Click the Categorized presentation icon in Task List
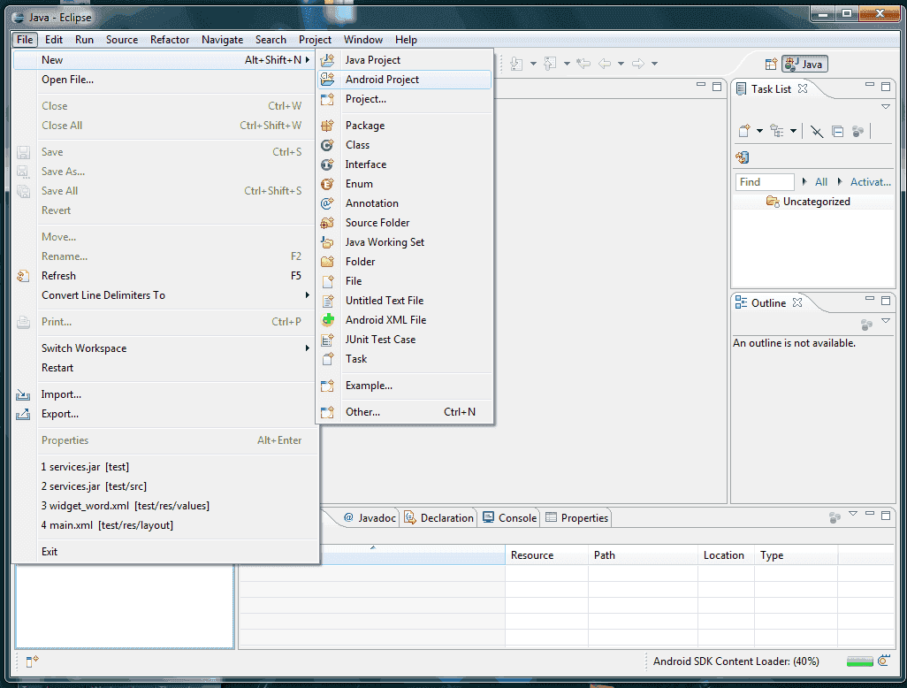Image resolution: width=907 pixels, height=688 pixels. point(777,132)
